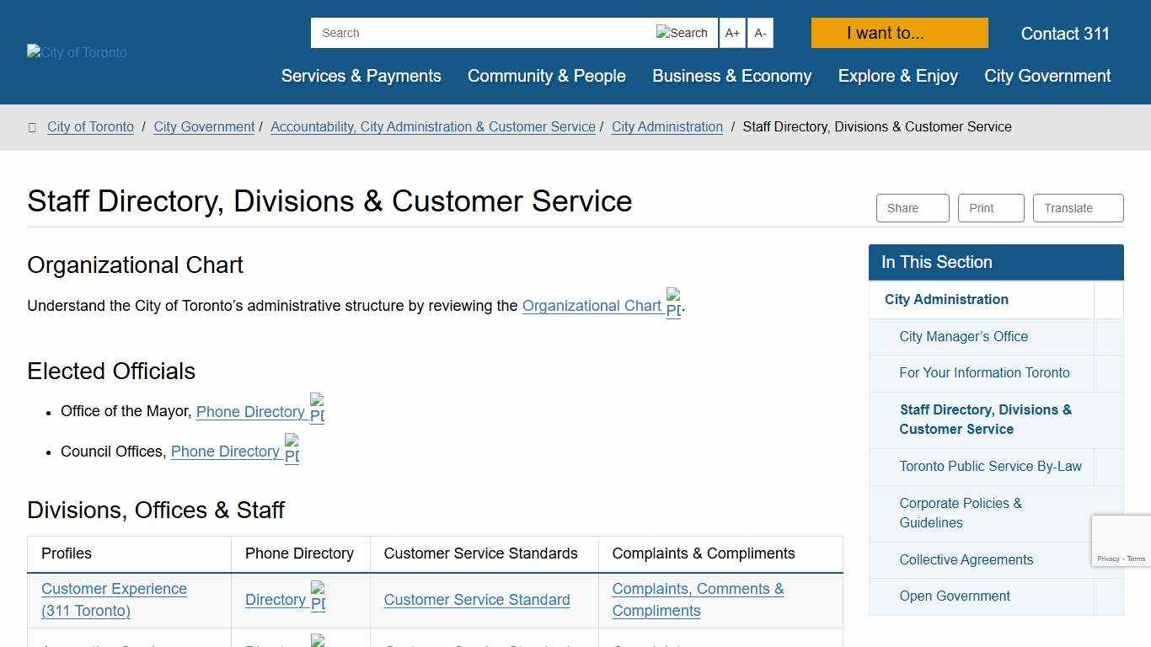Click the home icon in the breadcrumb
1151x647 pixels.
point(32,126)
